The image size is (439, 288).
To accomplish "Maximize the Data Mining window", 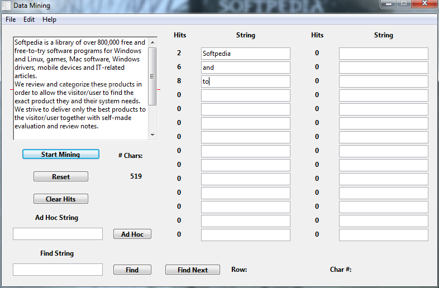I will click(403, 4).
